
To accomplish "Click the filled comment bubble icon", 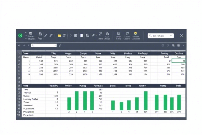I will 173,45.
